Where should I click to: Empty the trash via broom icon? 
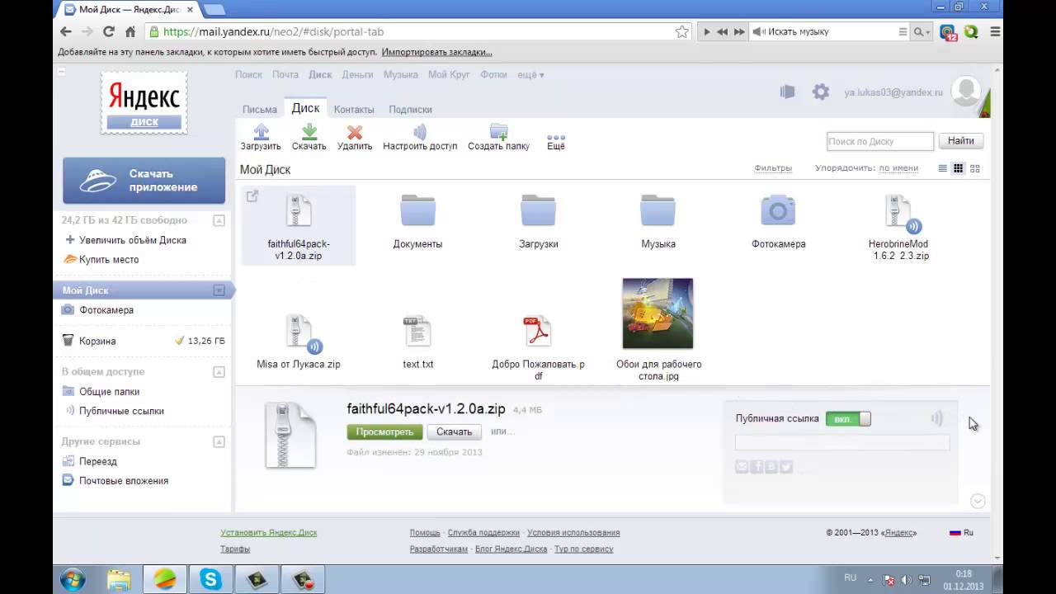(x=180, y=340)
